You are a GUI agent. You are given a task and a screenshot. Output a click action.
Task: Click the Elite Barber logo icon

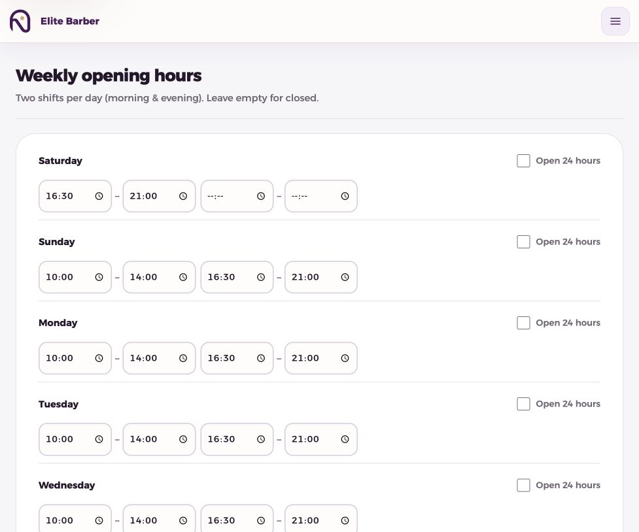point(20,21)
